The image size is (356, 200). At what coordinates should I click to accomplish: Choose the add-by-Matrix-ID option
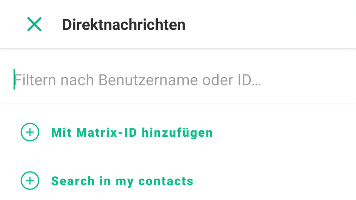tap(117, 133)
